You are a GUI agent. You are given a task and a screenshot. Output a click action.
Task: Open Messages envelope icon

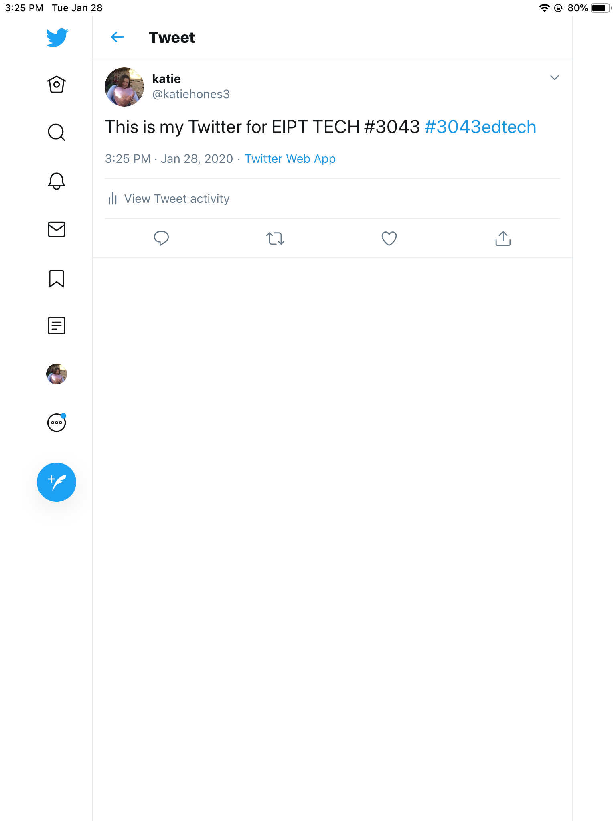(57, 229)
